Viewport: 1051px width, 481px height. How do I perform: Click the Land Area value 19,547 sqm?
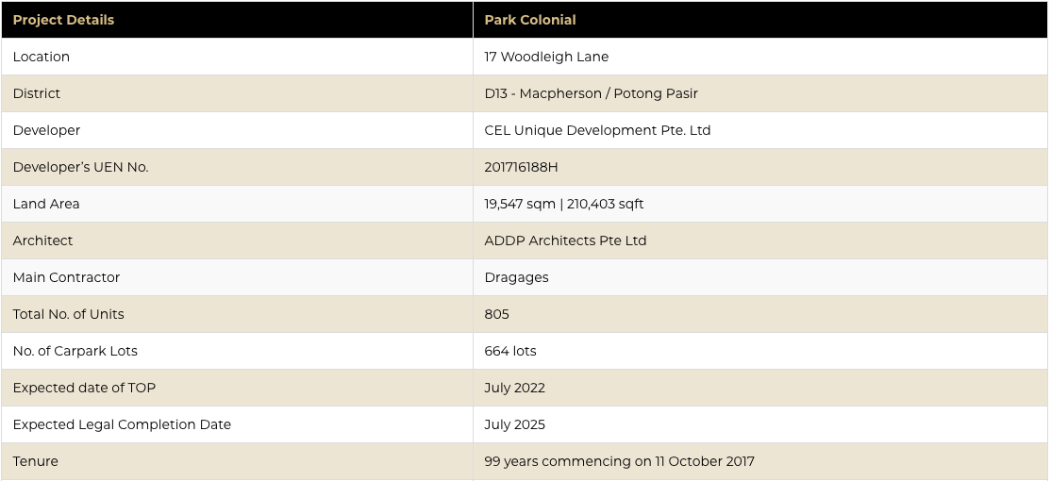pyautogui.click(x=520, y=205)
